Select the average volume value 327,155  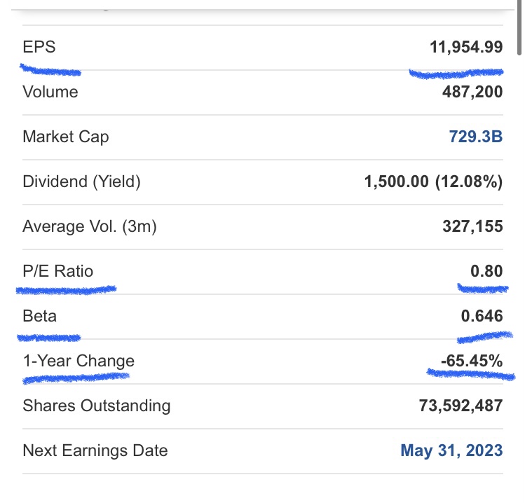click(472, 226)
